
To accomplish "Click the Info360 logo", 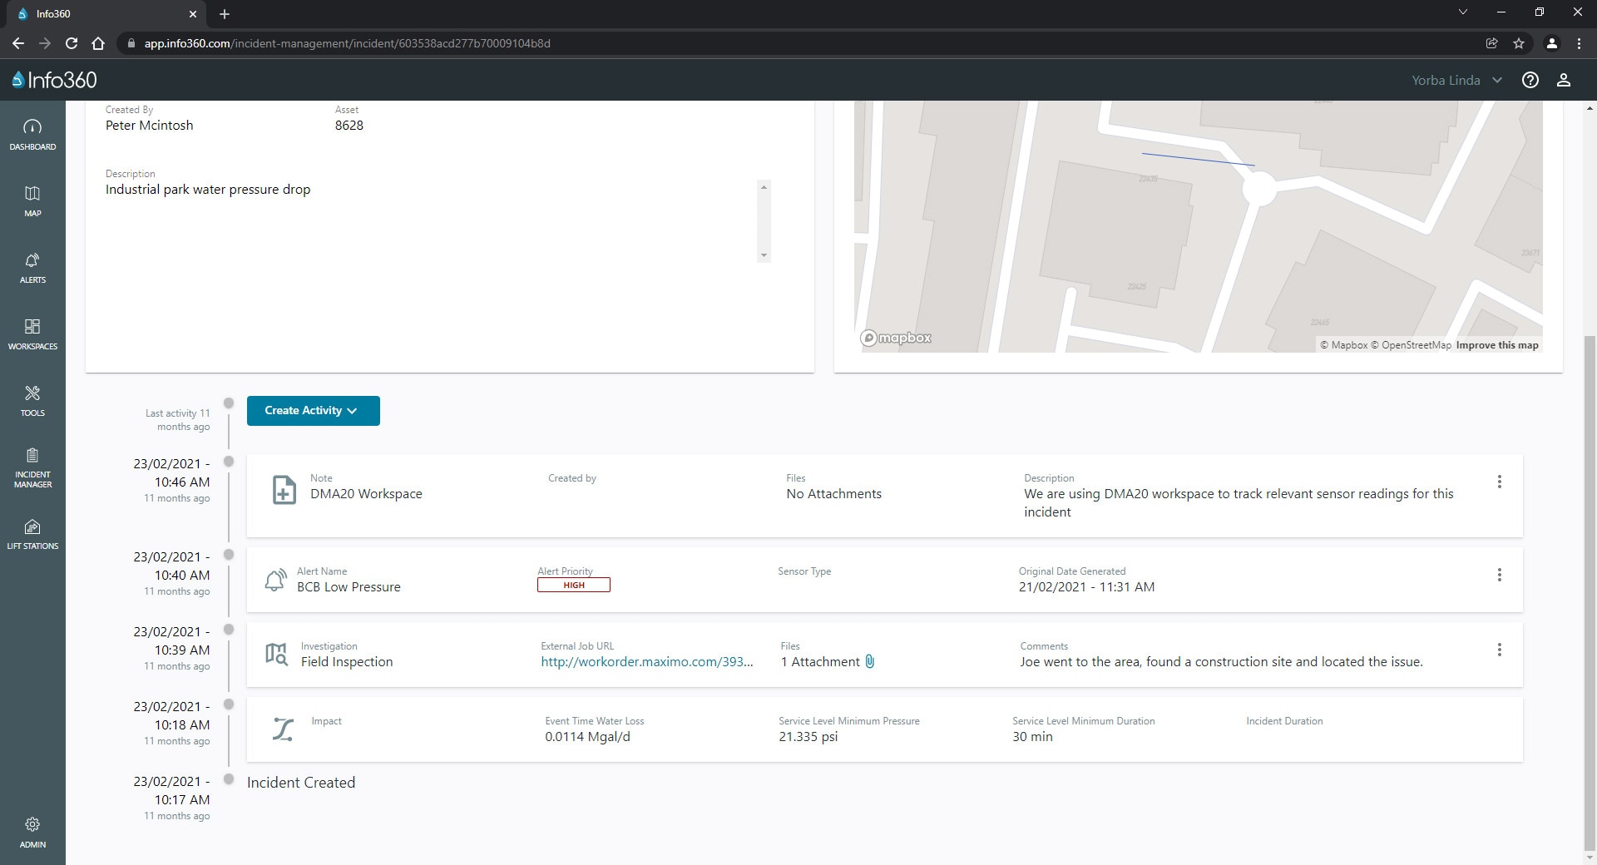I will point(55,80).
